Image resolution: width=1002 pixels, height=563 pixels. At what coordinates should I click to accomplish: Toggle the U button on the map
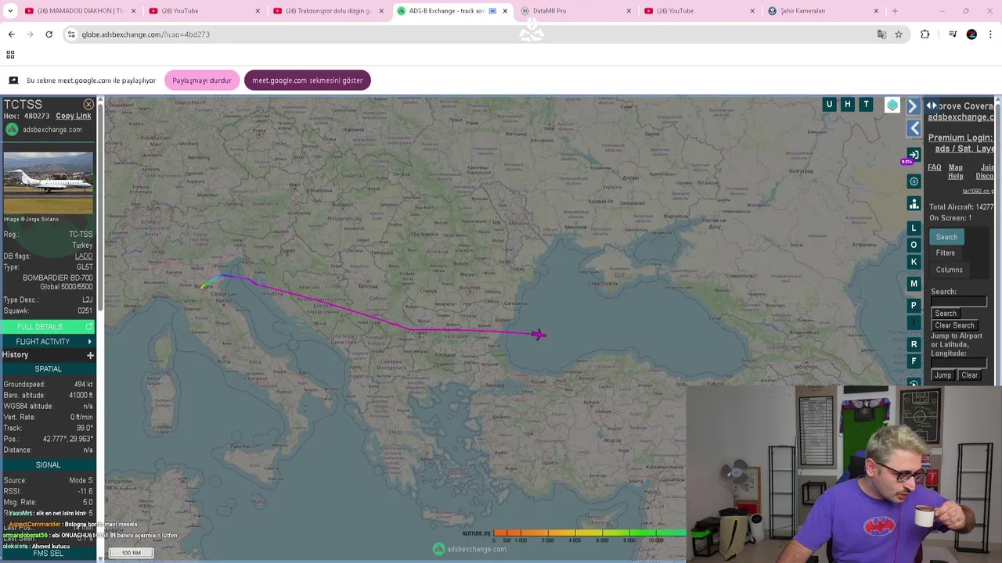(x=829, y=104)
